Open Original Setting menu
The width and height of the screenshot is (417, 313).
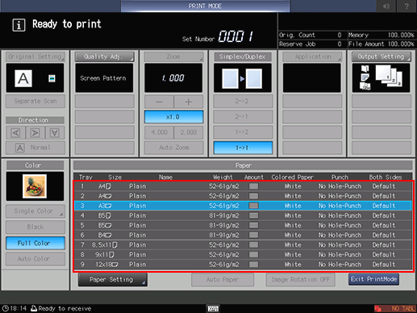(x=35, y=56)
